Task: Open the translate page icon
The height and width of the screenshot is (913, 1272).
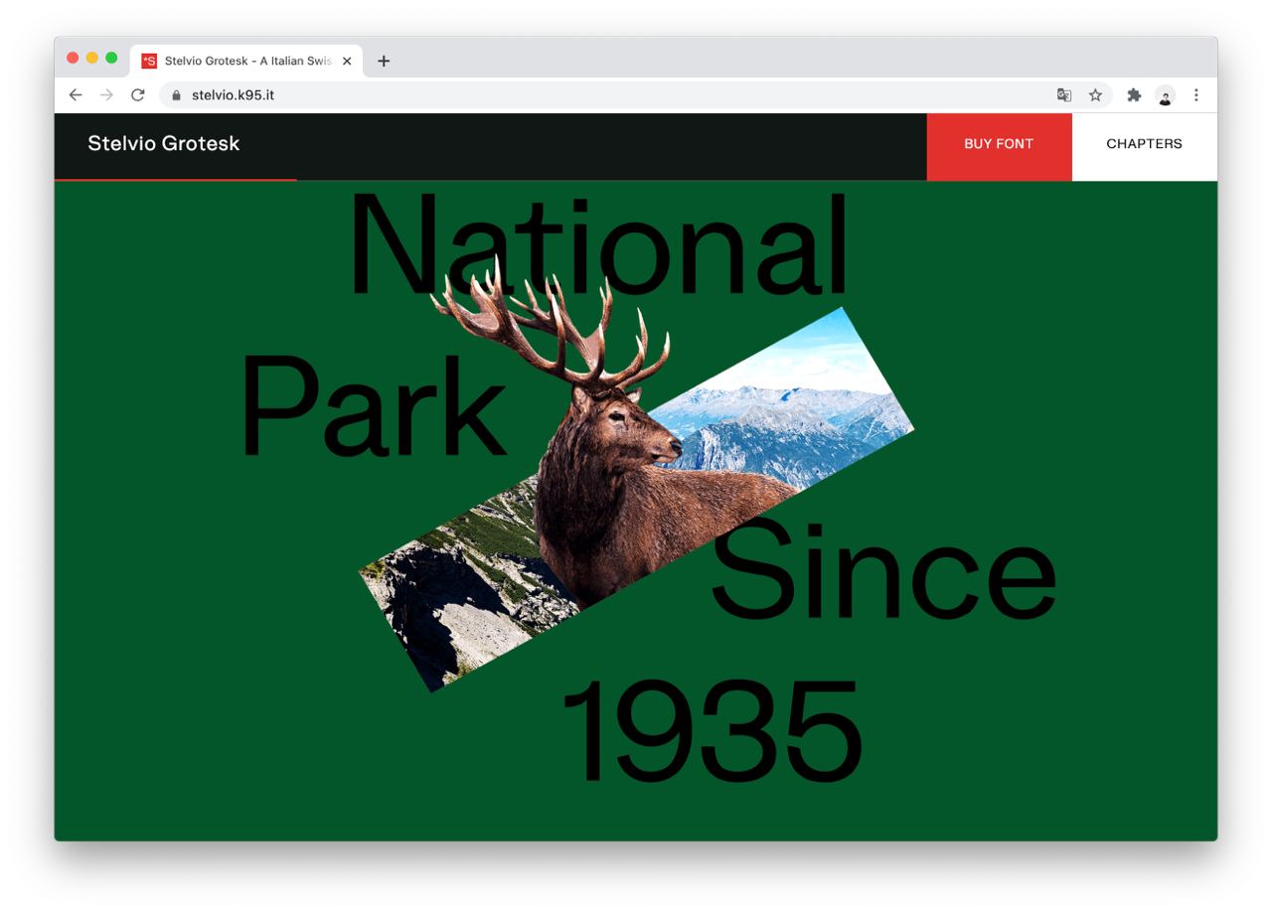Action: (1064, 95)
